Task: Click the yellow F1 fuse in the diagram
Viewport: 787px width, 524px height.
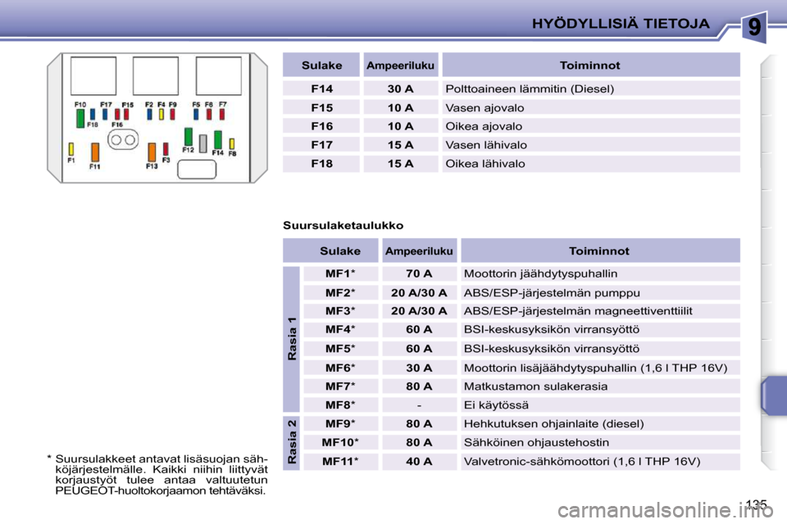Action: click(x=71, y=149)
